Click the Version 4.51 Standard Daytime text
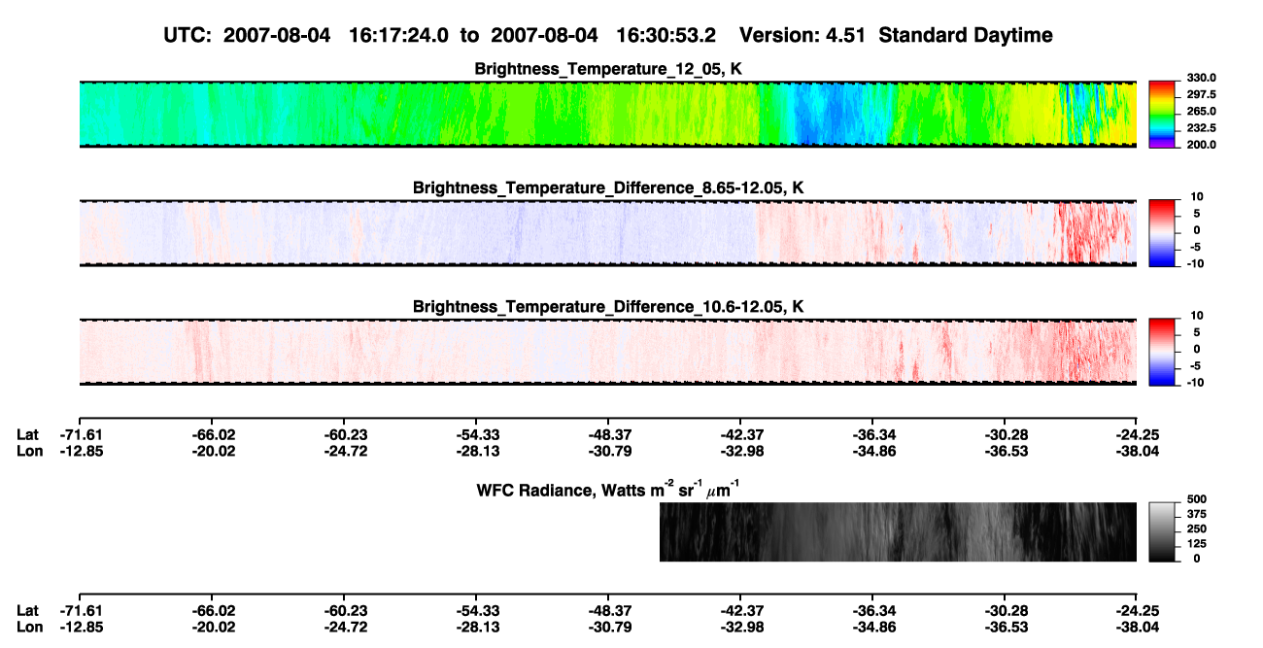This screenshot has width=1263, height=648. click(x=896, y=36)
